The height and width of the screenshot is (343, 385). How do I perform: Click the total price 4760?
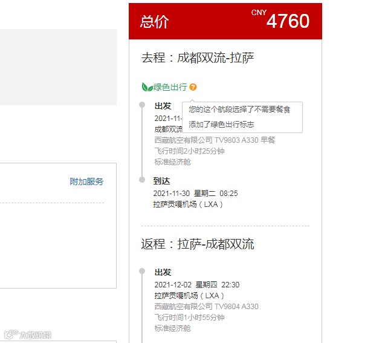[x=288, y=21]
